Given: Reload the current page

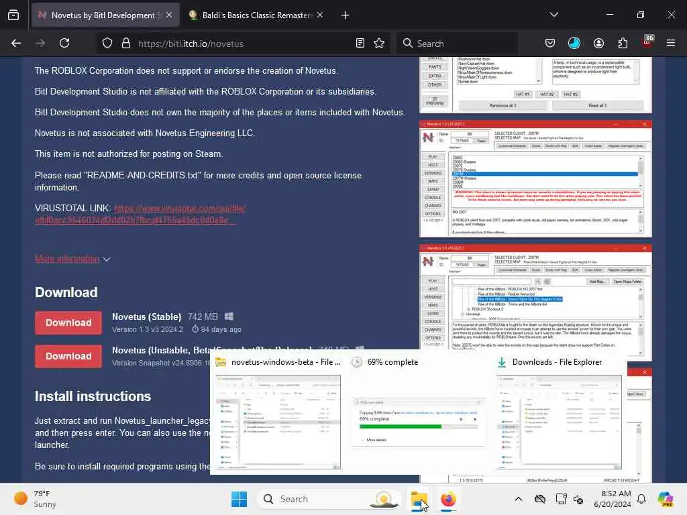Looking at the screenshot, I should coord(64,44).
